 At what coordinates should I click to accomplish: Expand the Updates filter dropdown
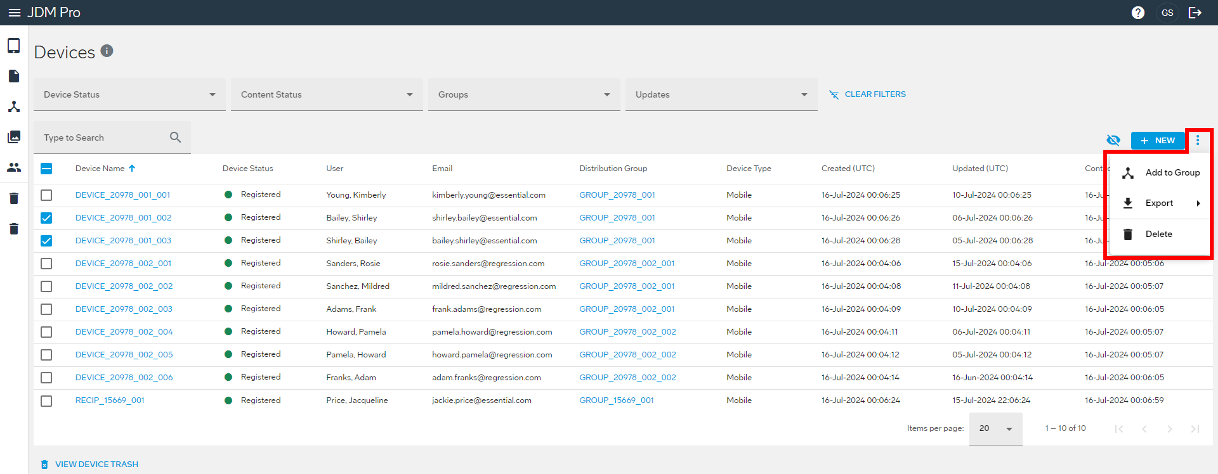coord(721,95)
